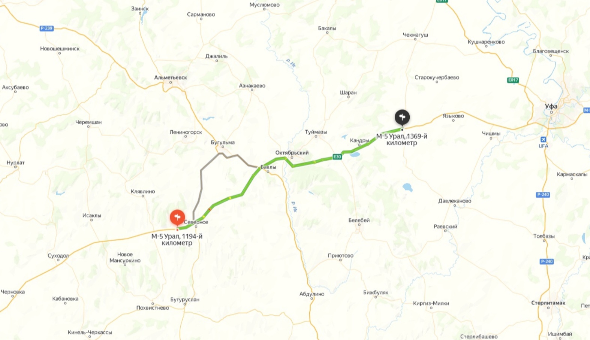
Task: Click the E017 road shield near Благовещенск
Action: point(513,80)
